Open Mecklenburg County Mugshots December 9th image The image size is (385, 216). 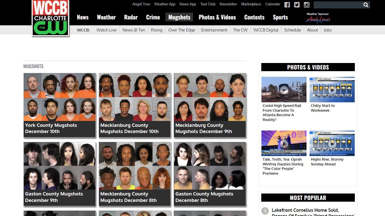210,97
